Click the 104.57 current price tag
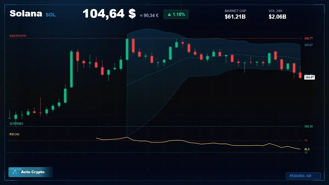This screenshot has height=185, width=329. coord(310,78)
